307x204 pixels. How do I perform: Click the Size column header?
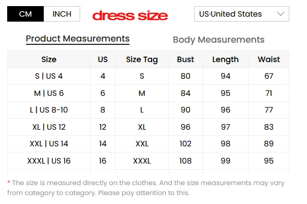[x=49, y=59]
